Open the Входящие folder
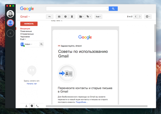The height and width of the screenshot is (114, 161). click(x=25, y=28)
